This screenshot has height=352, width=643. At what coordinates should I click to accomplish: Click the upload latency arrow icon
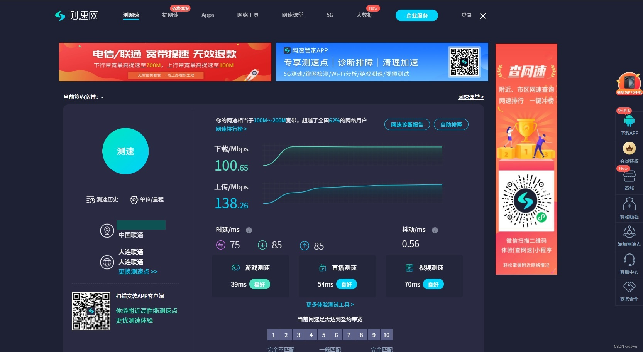(305, 246)
